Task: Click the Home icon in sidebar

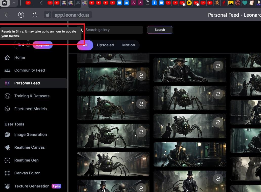Action: tap(7, 57)
